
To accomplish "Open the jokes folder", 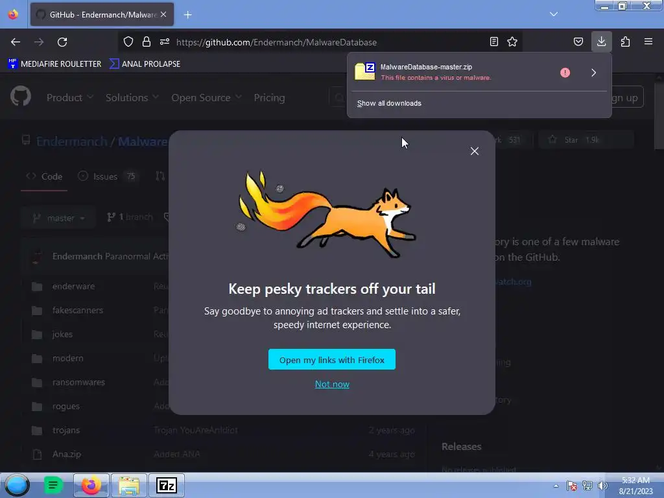I will tap(62, 334).
